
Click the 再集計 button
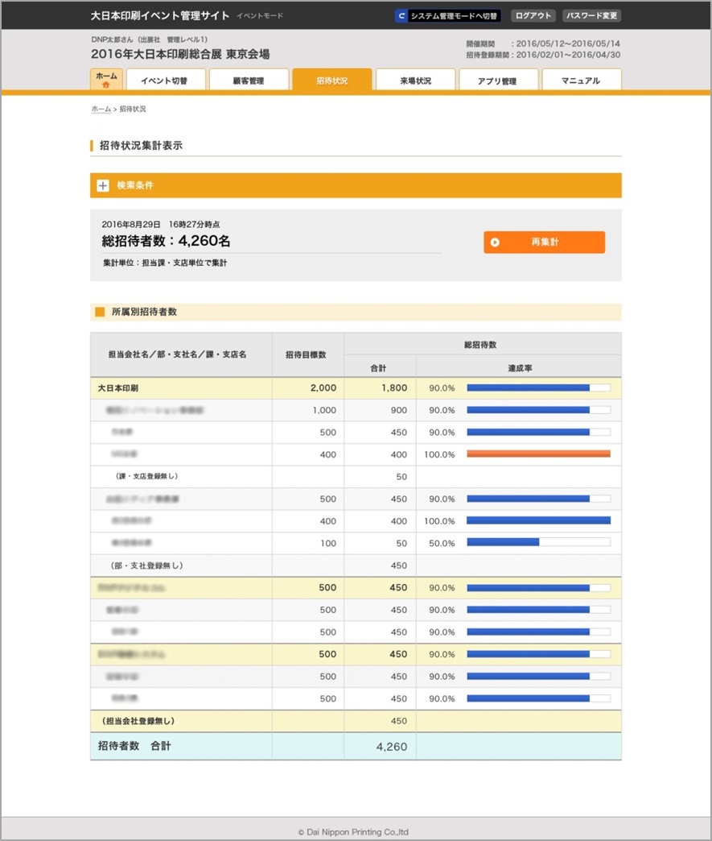[544, 242]
